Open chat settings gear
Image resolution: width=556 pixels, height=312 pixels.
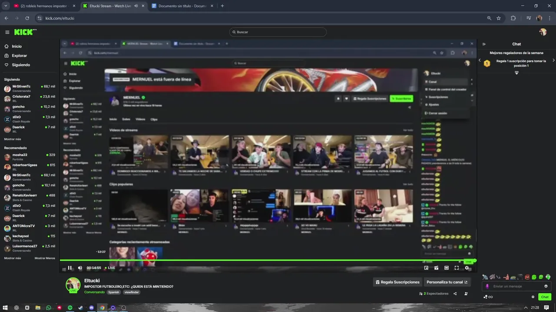pos(533,297)
